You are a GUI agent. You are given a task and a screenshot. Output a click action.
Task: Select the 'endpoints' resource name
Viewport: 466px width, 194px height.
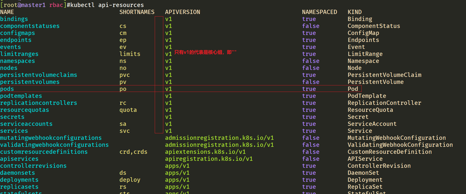coord(16,40)
